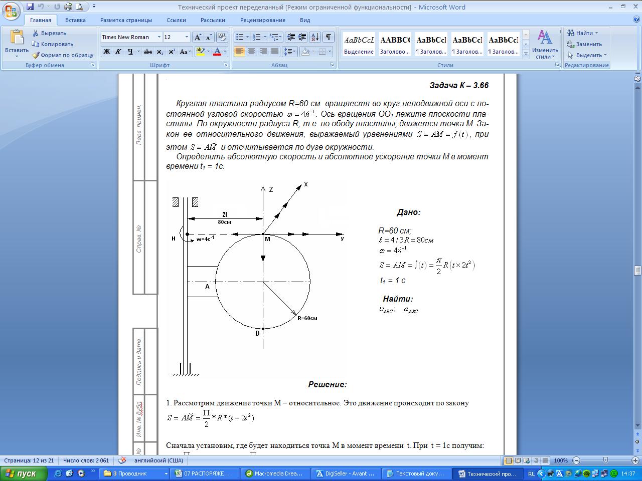Cut the selection with Вырезать
The height and width of the screenshot is (481, 642).
point(49,33)
